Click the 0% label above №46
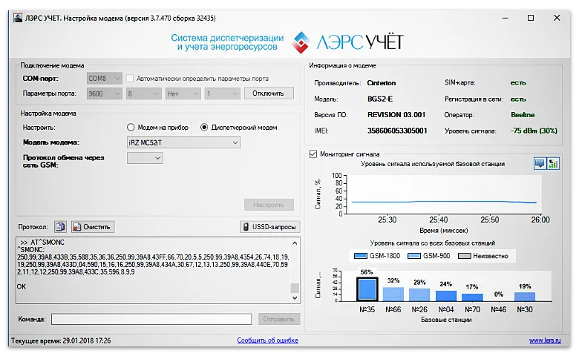 click(499, 294)
